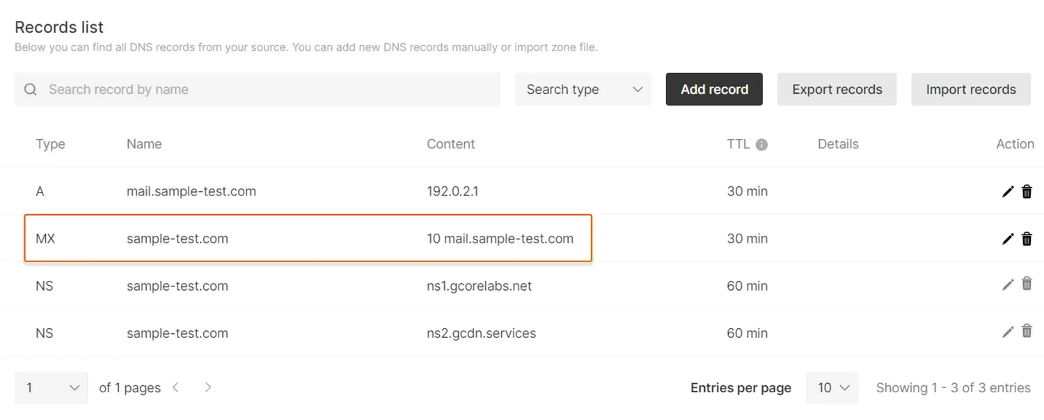Click the TTL info icon

point(761,144)
